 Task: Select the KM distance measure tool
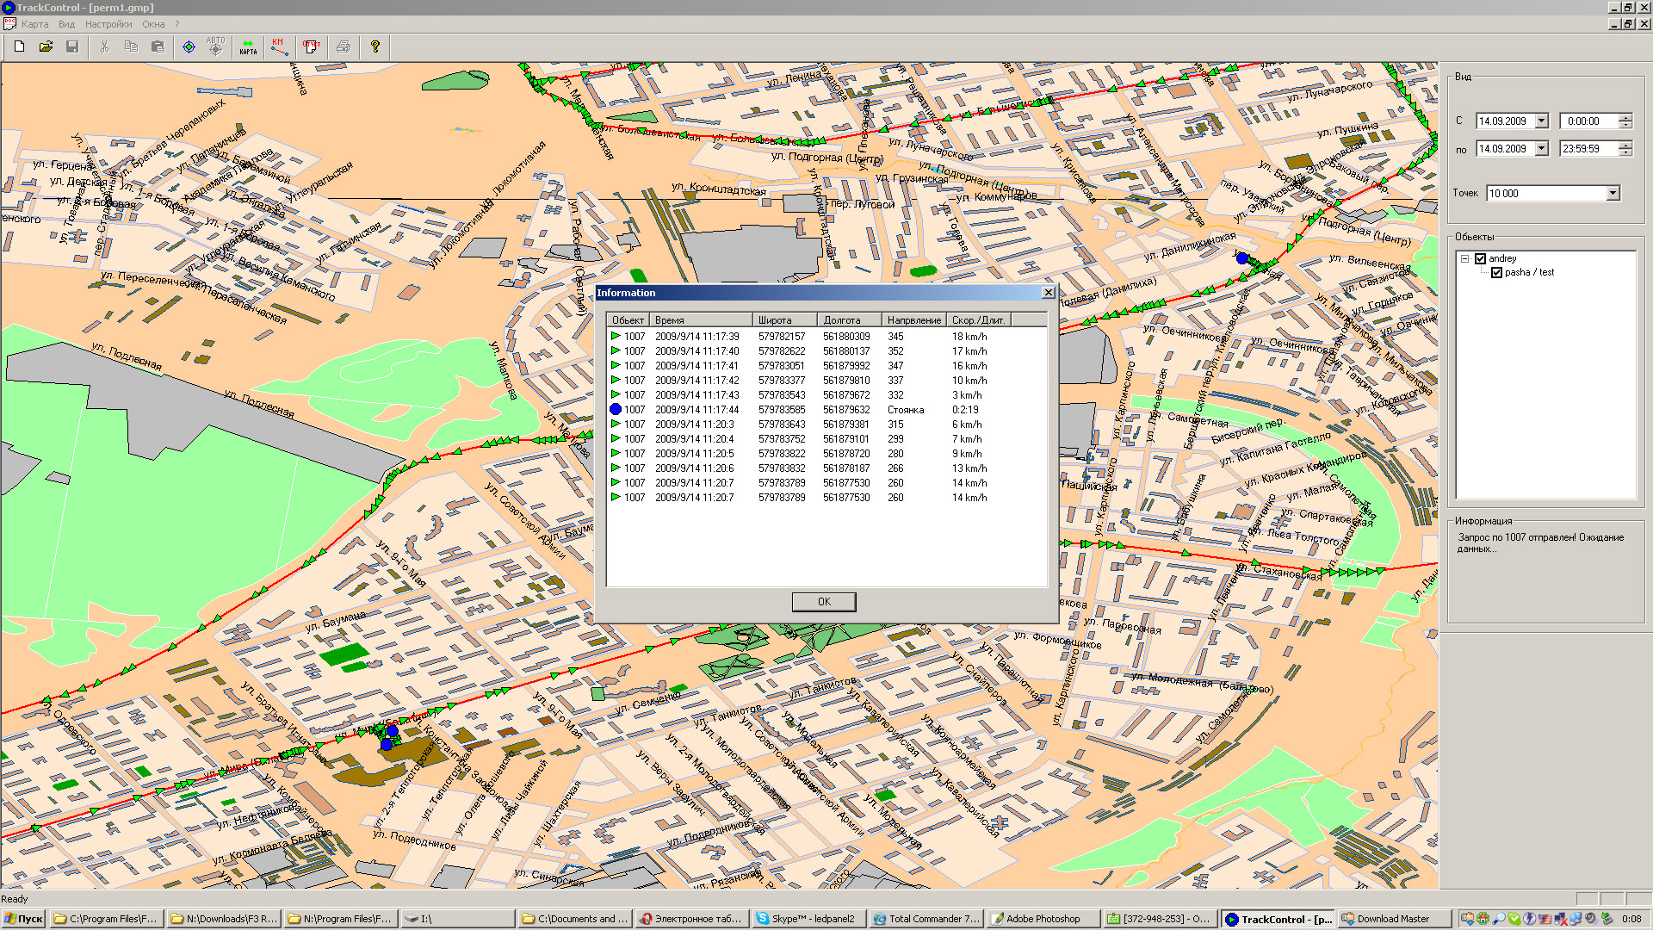pos(279,46)
